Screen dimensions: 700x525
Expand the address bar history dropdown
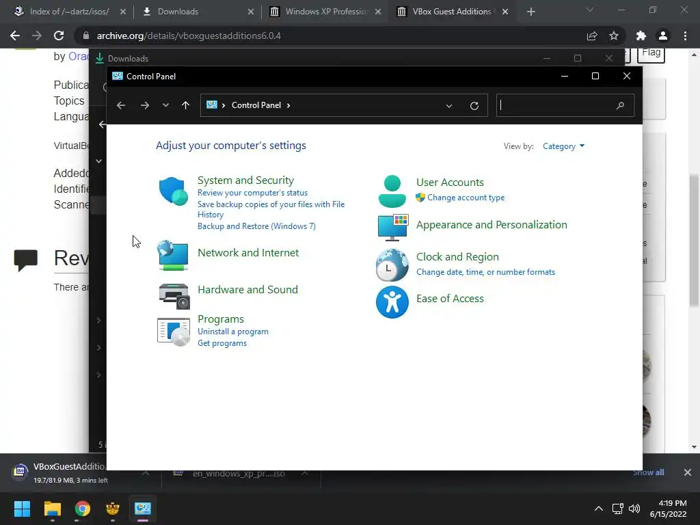point(449,106)
